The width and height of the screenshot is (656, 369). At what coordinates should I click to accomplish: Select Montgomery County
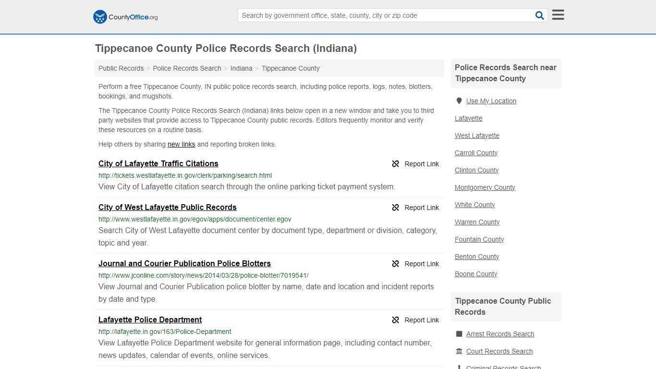pos(485,187)
